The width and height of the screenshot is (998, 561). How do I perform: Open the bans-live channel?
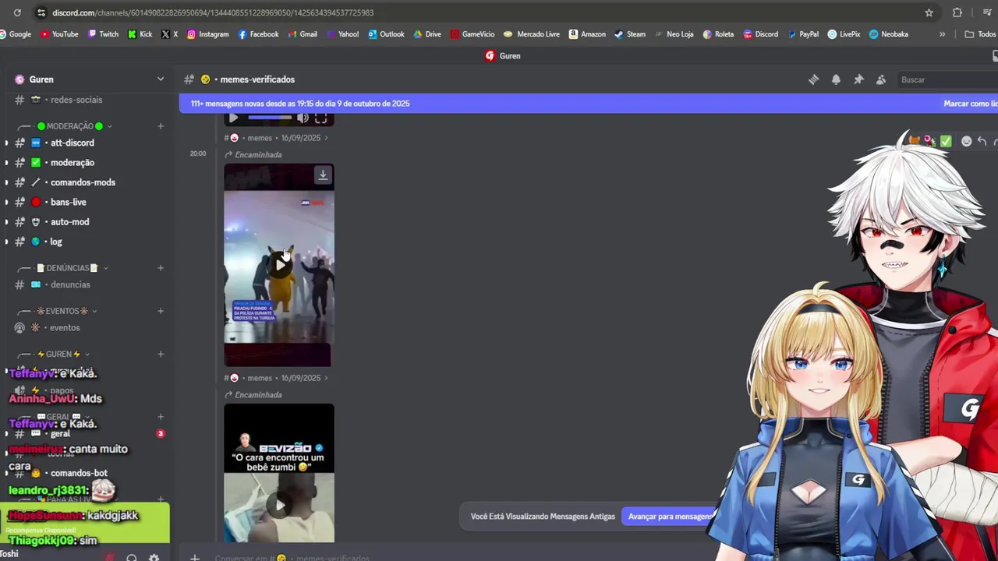[88, 203]
